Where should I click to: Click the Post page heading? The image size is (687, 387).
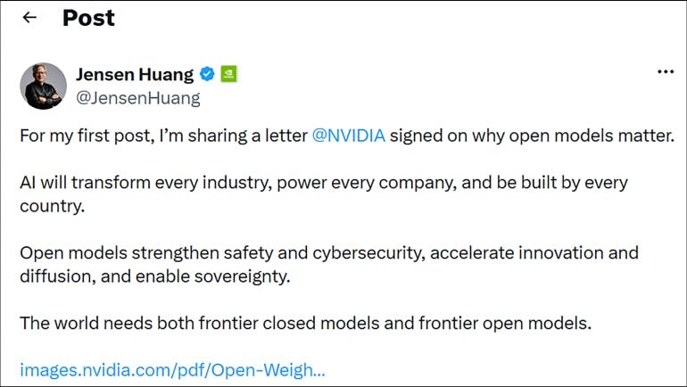coord(88,18)
